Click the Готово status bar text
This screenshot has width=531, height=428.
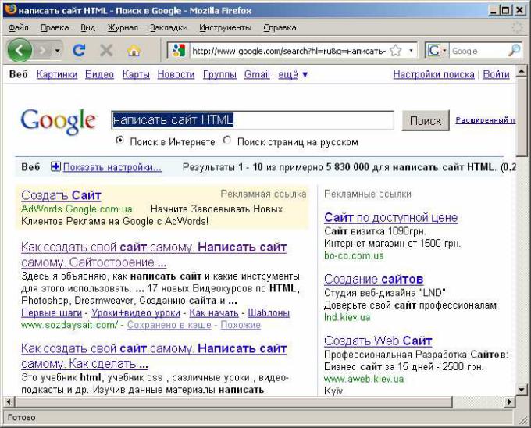[x=21, y=418]
